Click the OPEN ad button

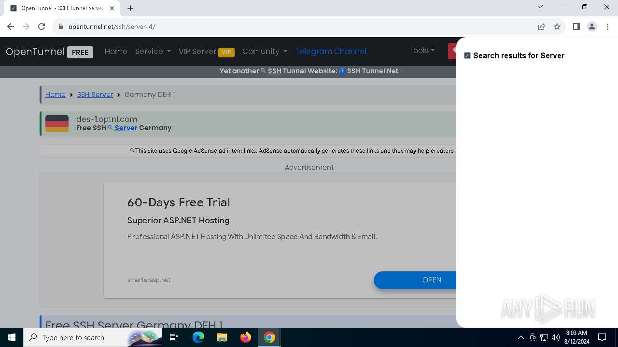pyautogui.click(x=415, y=280)
